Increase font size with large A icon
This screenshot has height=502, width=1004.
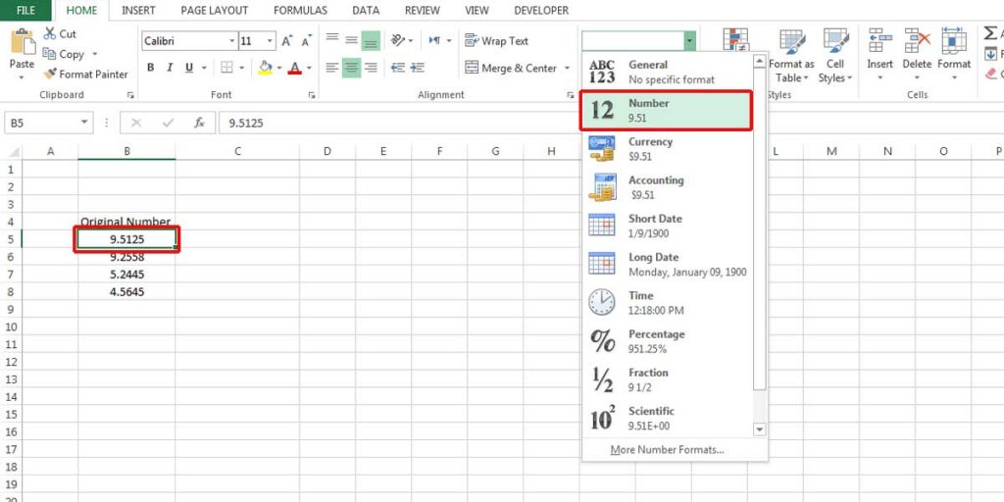tap(287, 41)
